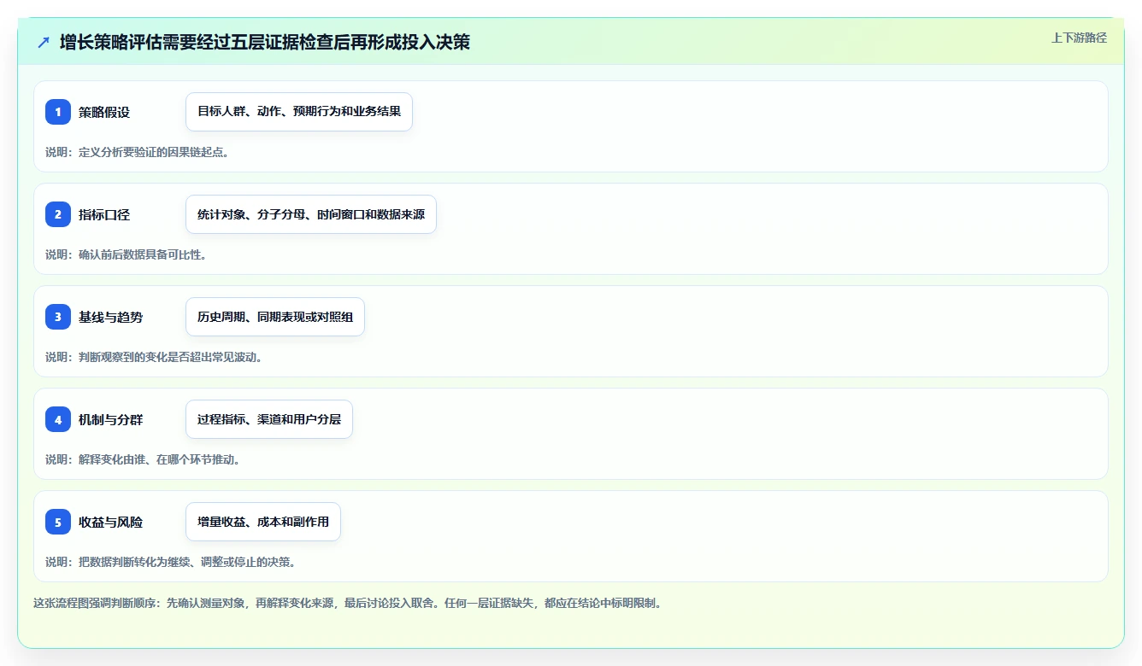Select the 统计对象、分子分母、时间窗口和数据来源 chip

[311, 214]
